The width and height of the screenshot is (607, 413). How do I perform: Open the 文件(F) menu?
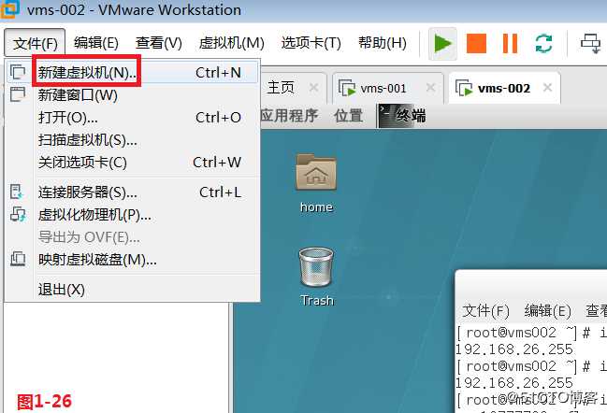tap(35, 43)
